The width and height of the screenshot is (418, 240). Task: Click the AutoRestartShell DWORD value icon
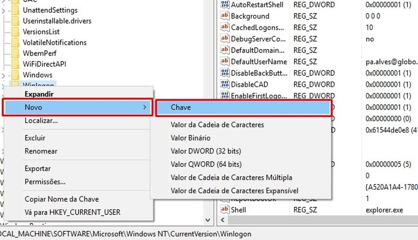coord(225,4)
